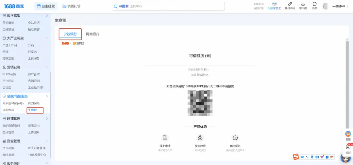The image size is (353, 165).
Task: Expand the 旺铺管理 section chevron
Action: coord(47,118)
